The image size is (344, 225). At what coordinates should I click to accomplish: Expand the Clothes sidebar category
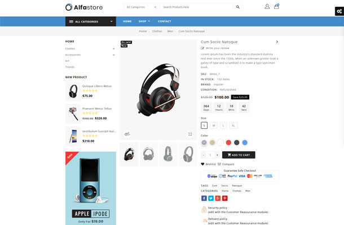[114, 48]
